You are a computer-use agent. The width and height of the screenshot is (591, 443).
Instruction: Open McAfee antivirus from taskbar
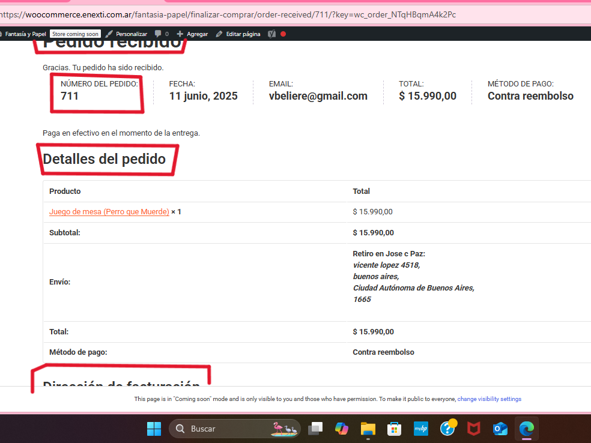pyautogui.click(x=474, y=429)
